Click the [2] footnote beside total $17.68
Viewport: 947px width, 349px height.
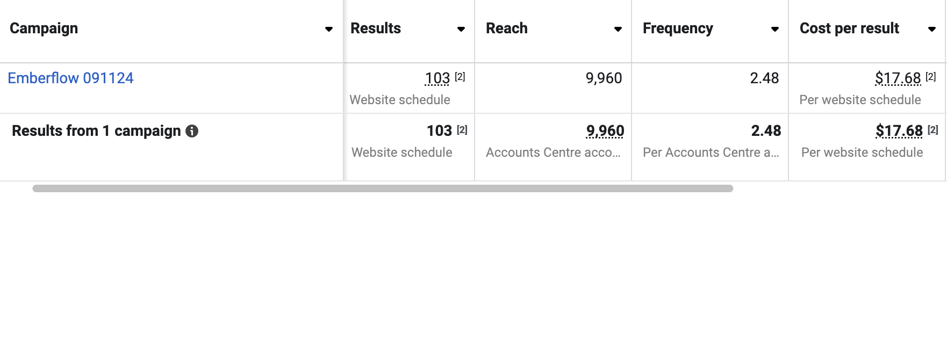pos(933,129)
